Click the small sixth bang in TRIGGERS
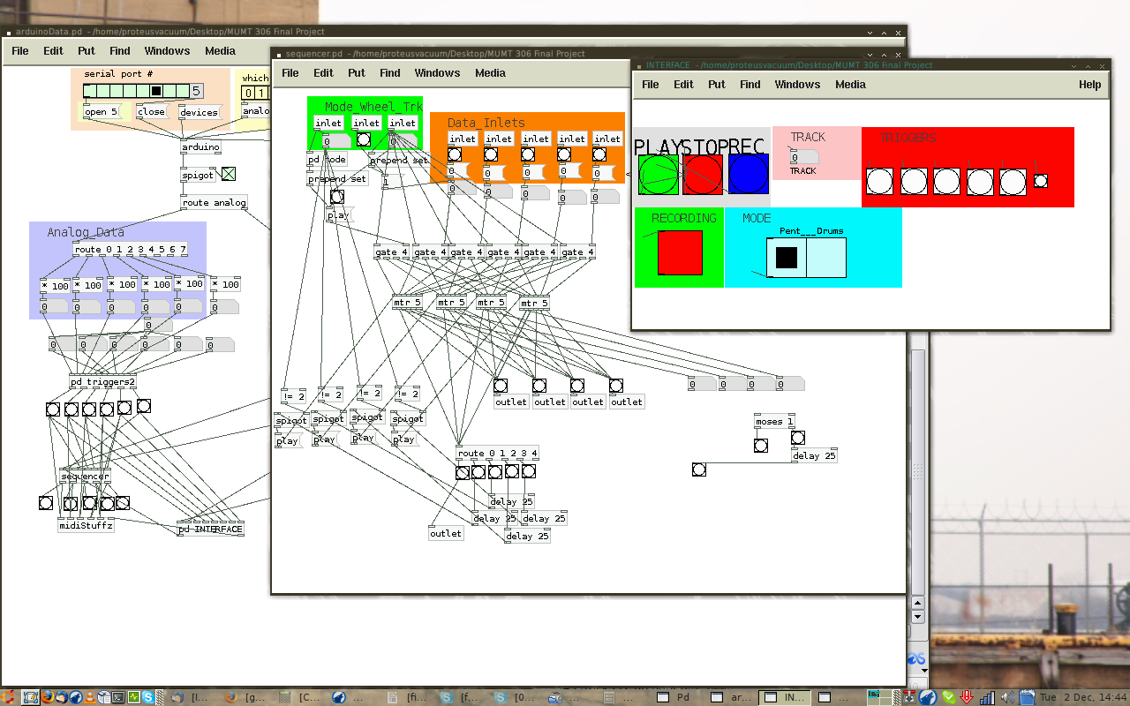 1041,181
